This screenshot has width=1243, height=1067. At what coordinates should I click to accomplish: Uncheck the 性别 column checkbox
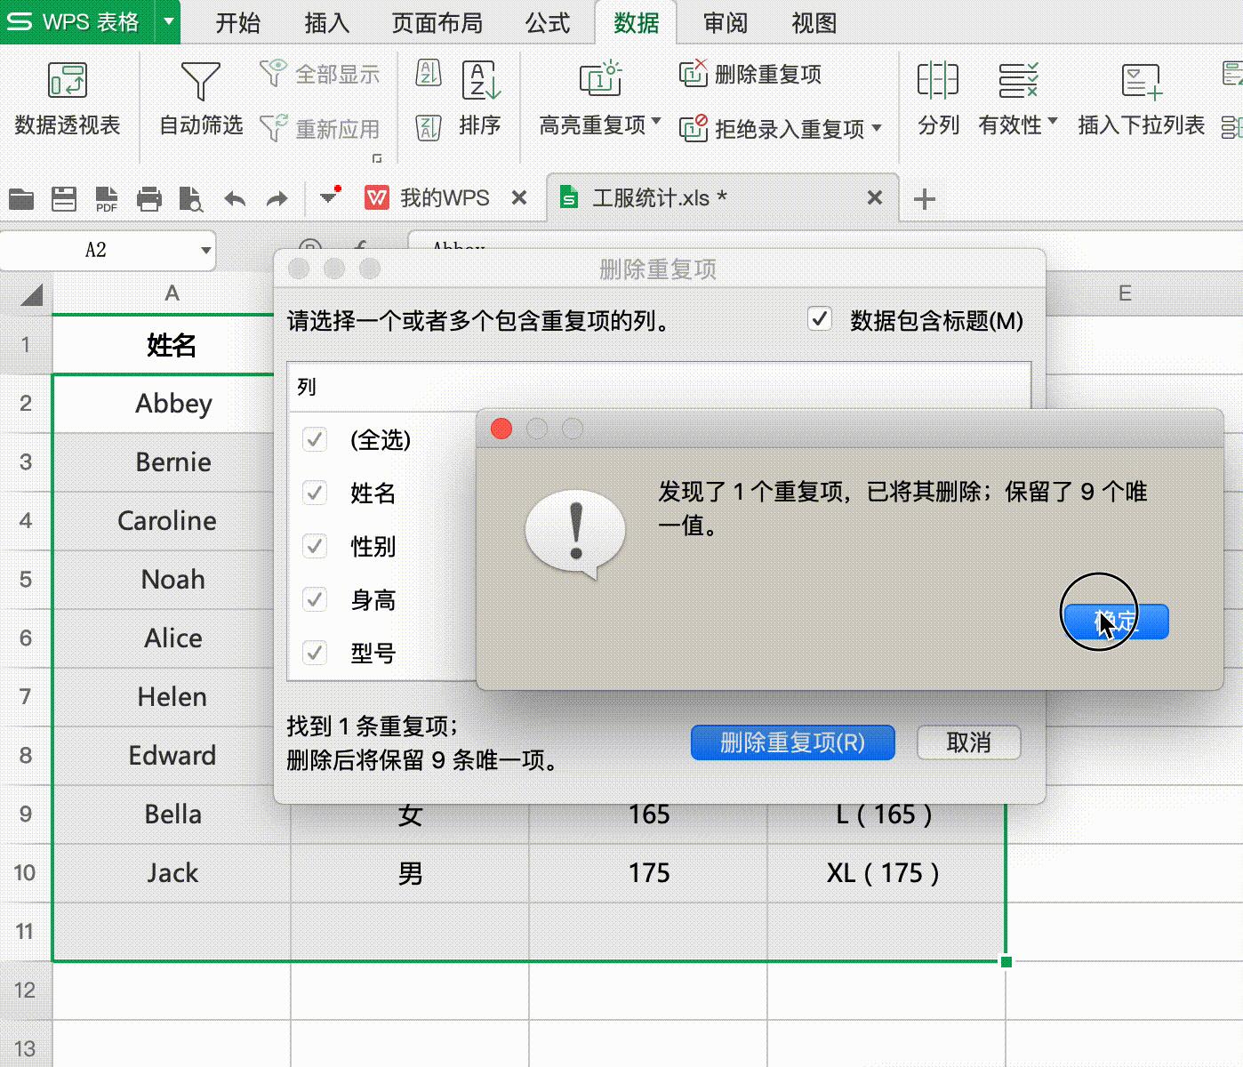point(314,546)
